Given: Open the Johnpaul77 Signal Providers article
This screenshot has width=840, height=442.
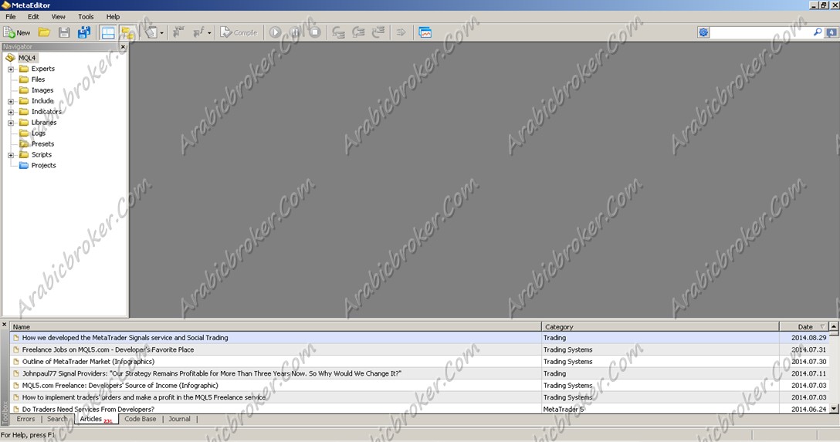Looking at the screenshot, I should 212,373.
